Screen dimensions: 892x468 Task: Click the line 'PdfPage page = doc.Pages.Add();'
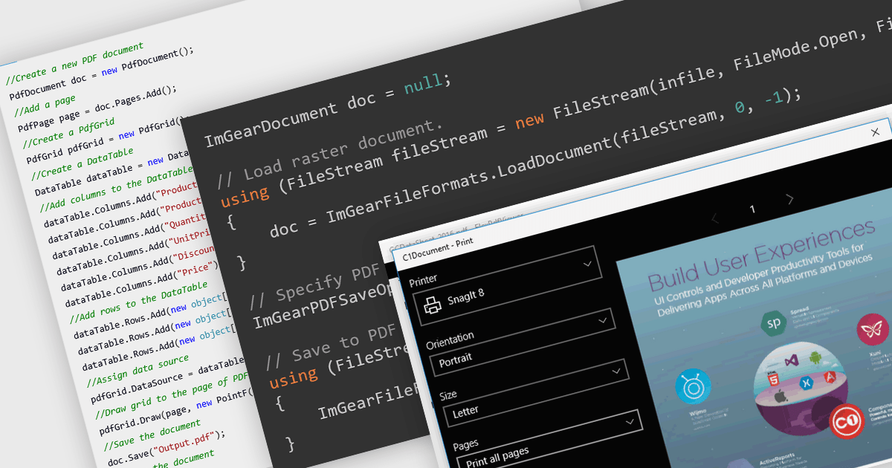tap(97, 109)
